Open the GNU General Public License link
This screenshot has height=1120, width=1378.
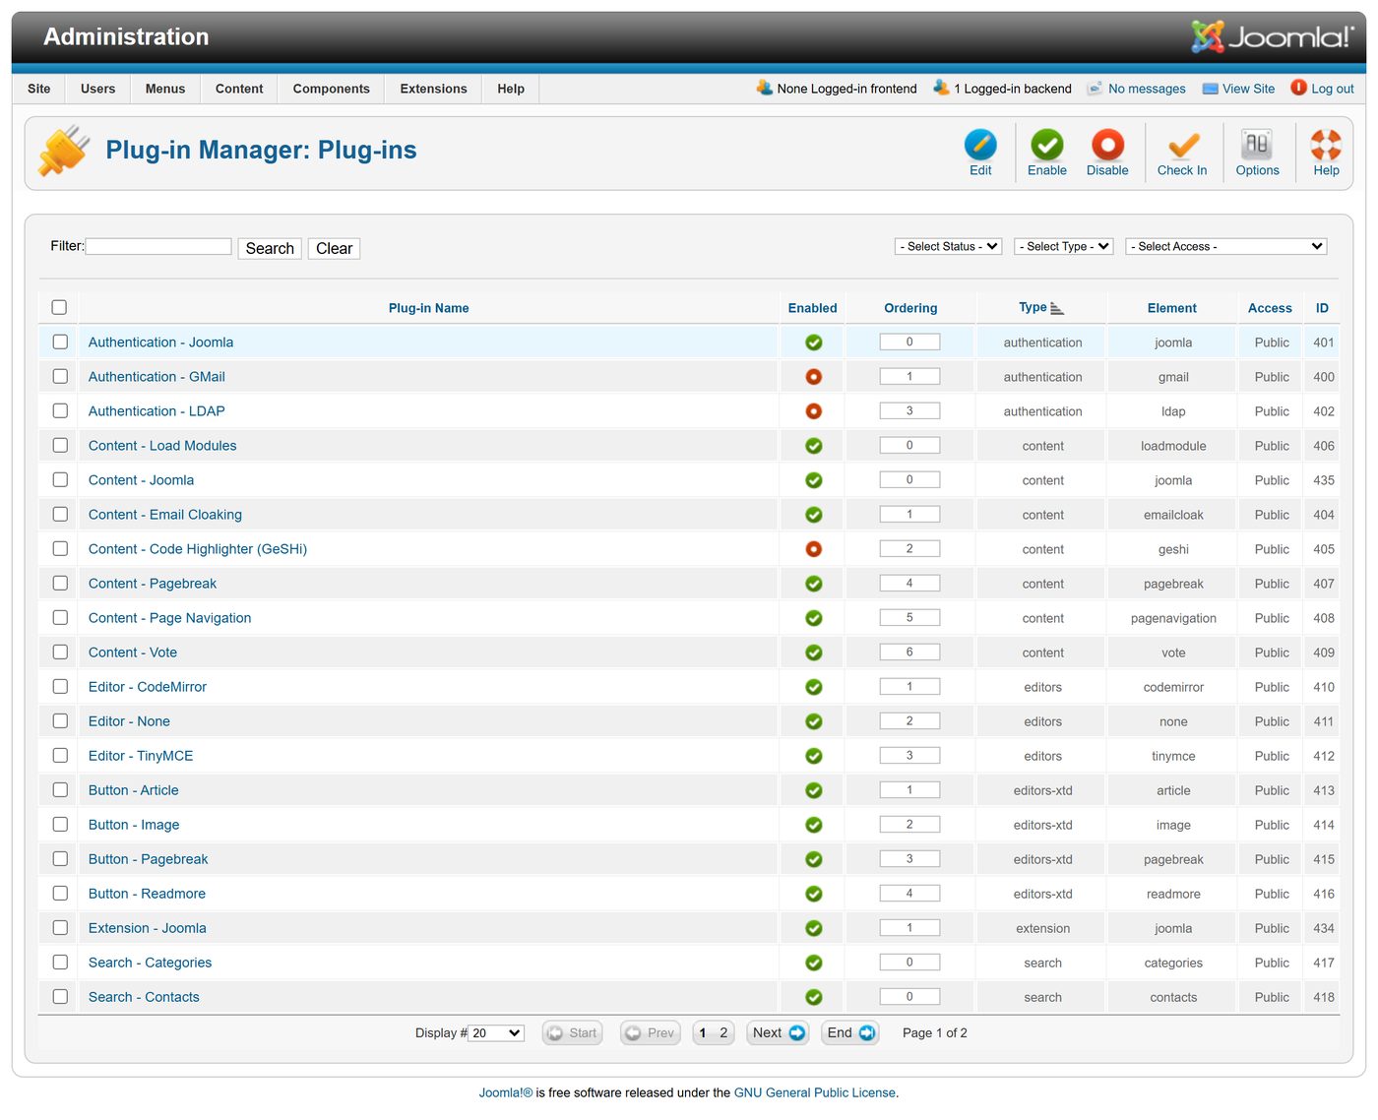tap(814, 1092)
